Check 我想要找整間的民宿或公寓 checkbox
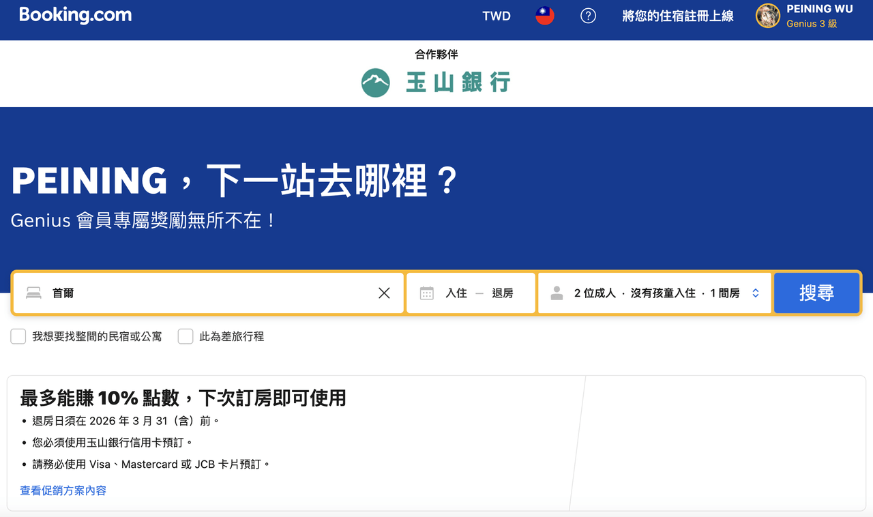Viewport: 873px width, 517px height. (18, 336)
